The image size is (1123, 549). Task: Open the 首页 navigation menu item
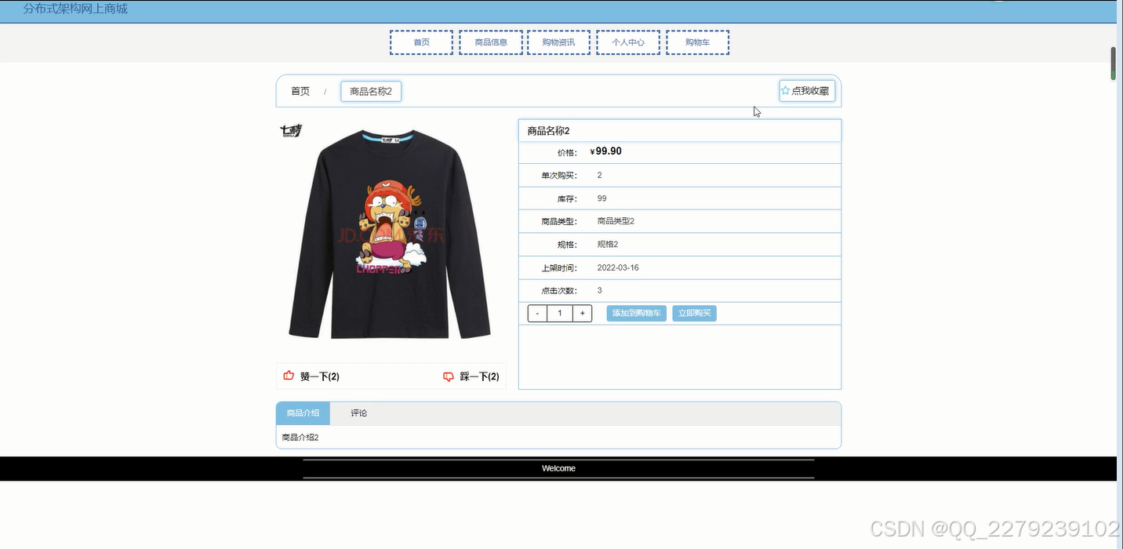(421, 42)
